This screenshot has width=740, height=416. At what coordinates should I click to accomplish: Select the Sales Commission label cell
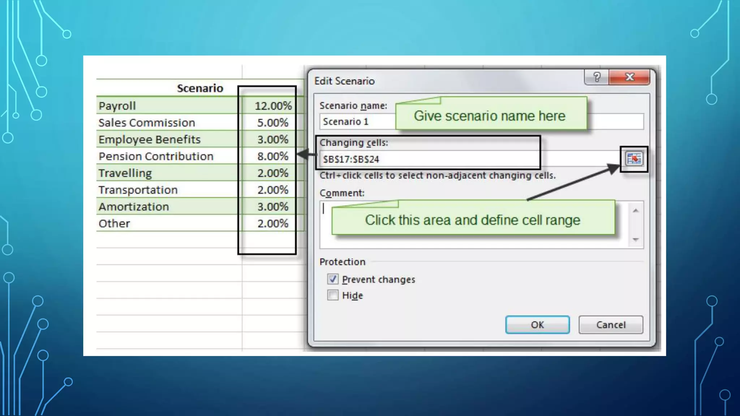pyautogui.click(x=147, y=123)
